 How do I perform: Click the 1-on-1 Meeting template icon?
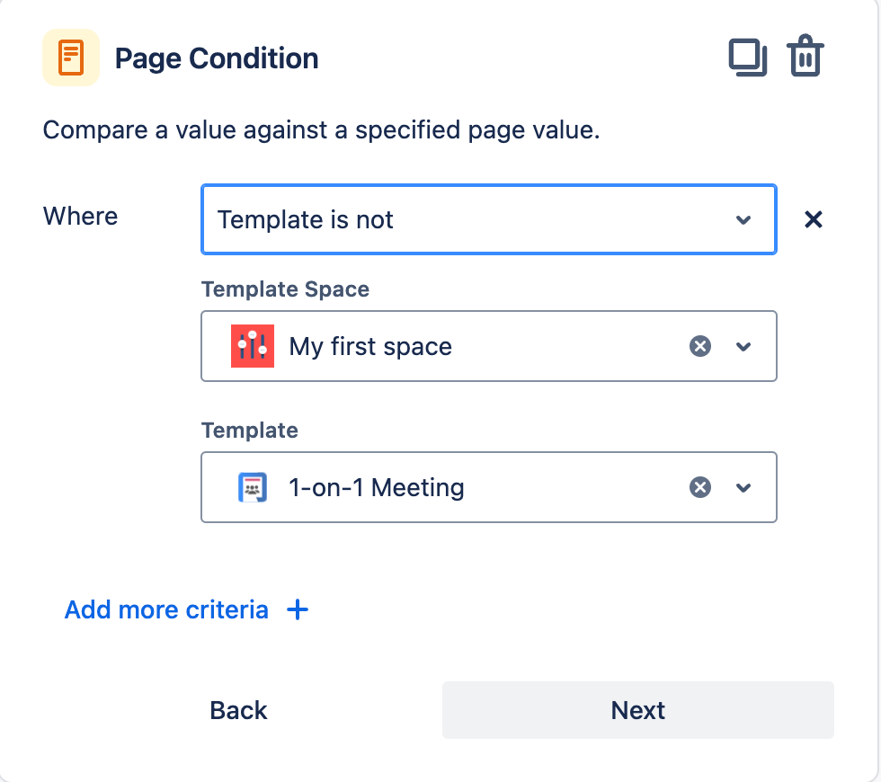click(253, 487)
